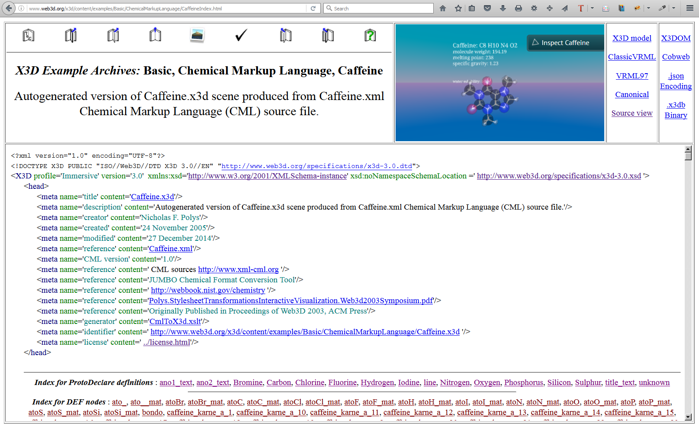Click the book icon with up arrow
Image resolution: width=699 pixels, height=427 pixels.
click(x=155, y=35)
